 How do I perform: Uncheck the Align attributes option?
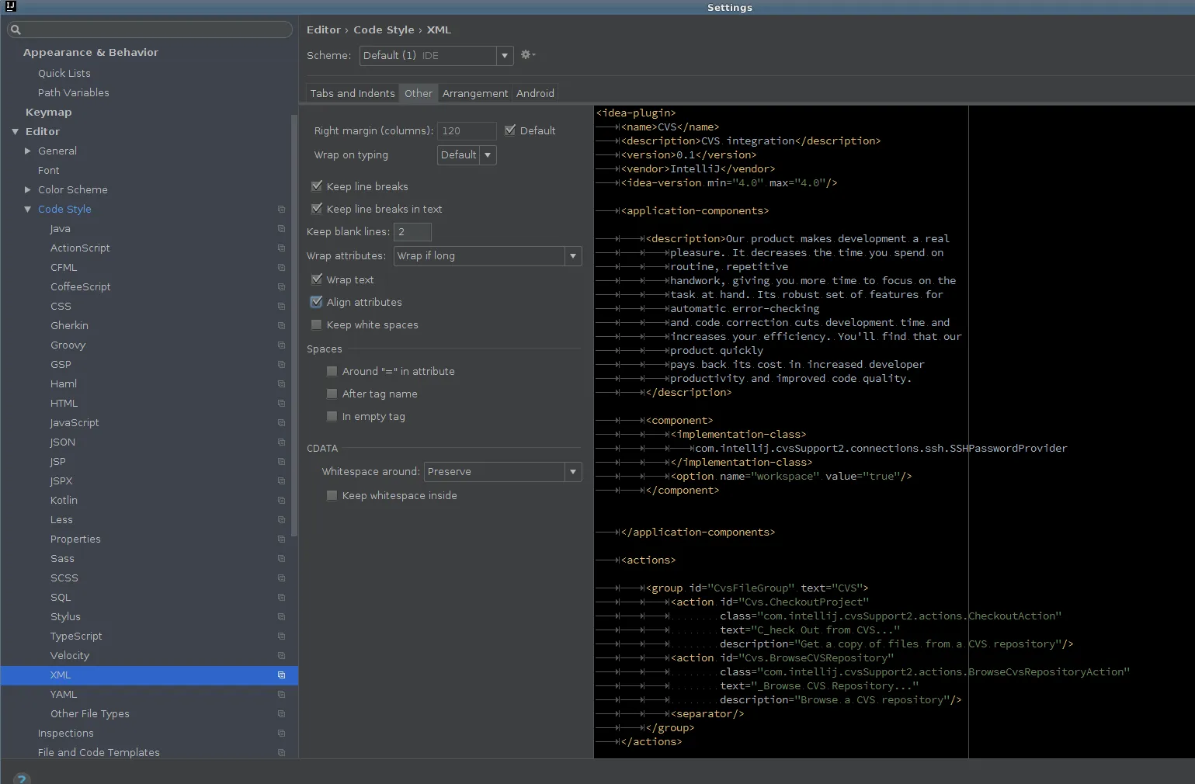[317, 302]
